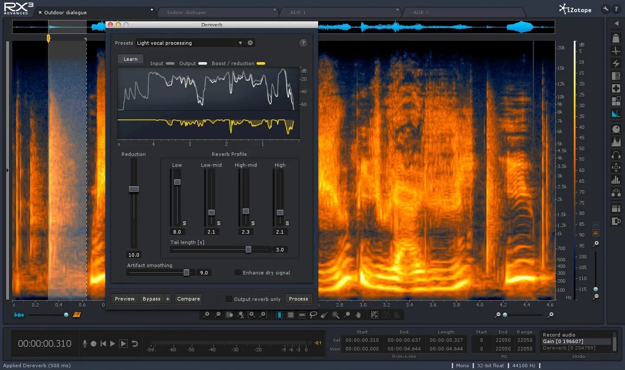
Task: Select the grab hand tool
Action: pos(358,315)
